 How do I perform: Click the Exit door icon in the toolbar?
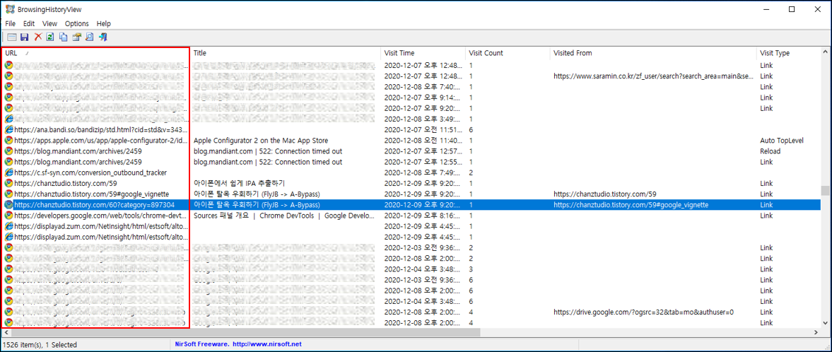tap(103, 37)
